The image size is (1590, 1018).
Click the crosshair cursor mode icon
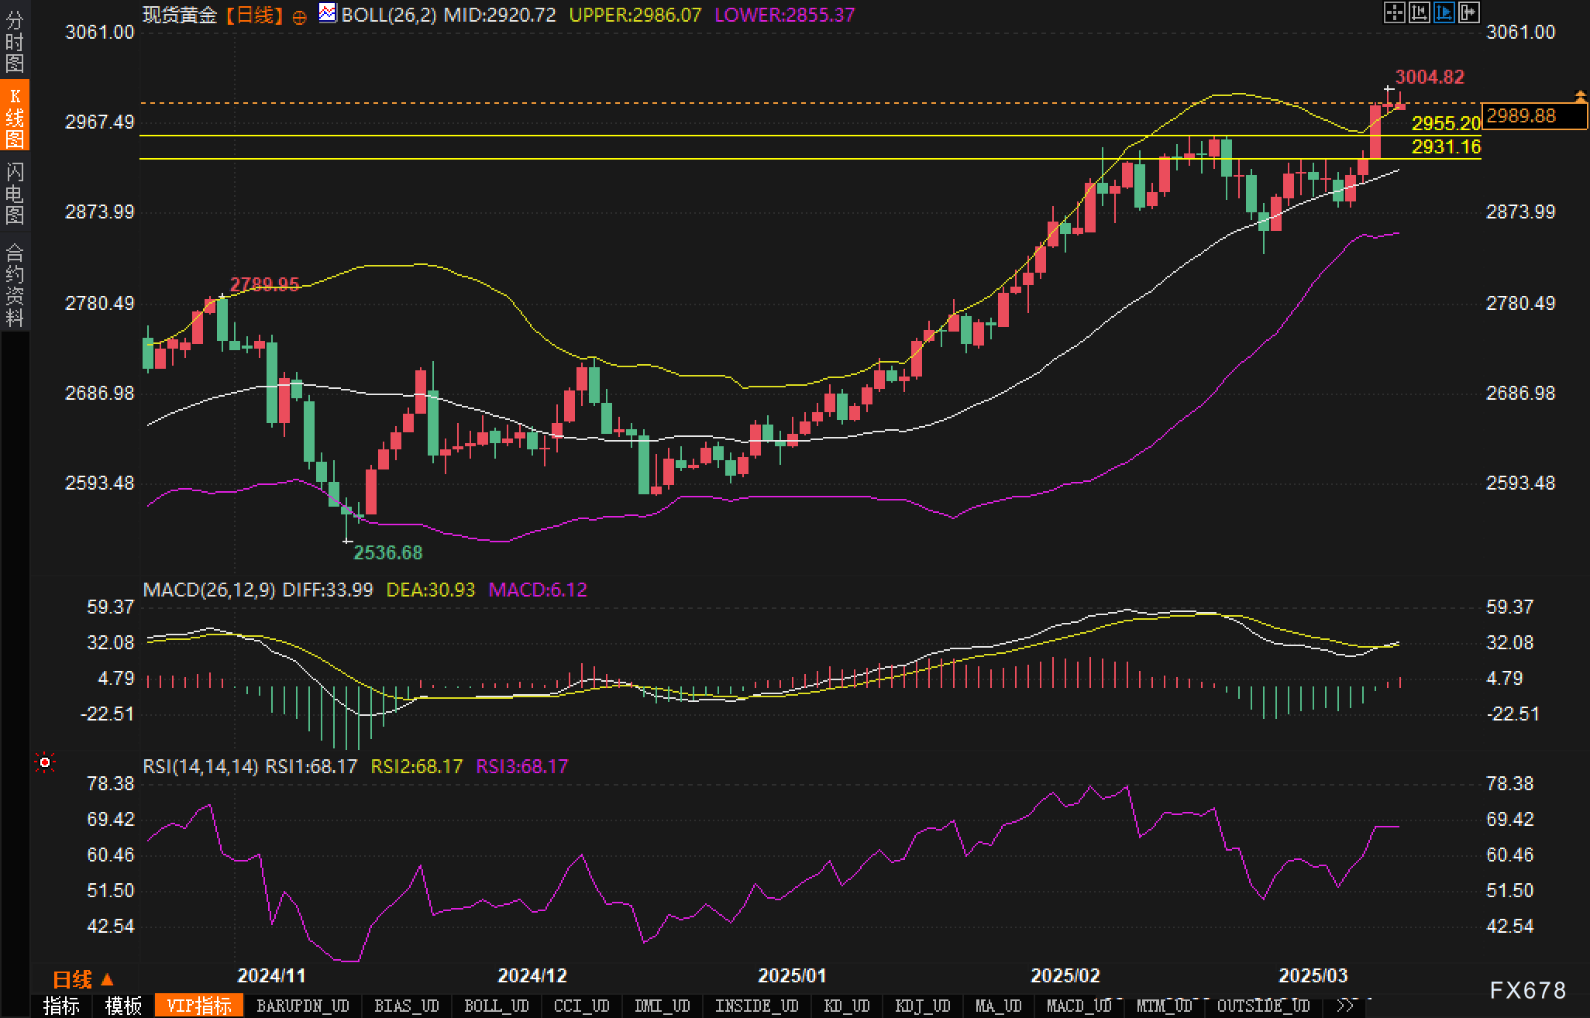click(1394, 12)
